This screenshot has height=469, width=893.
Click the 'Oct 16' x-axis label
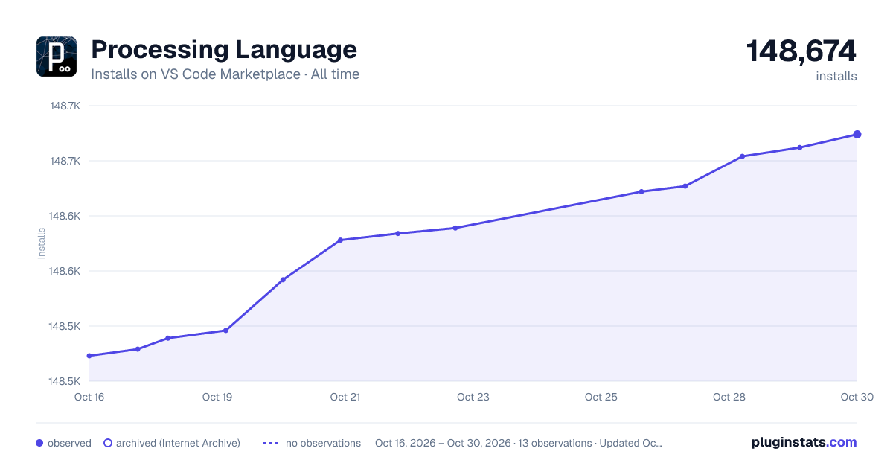click(89, 397)
